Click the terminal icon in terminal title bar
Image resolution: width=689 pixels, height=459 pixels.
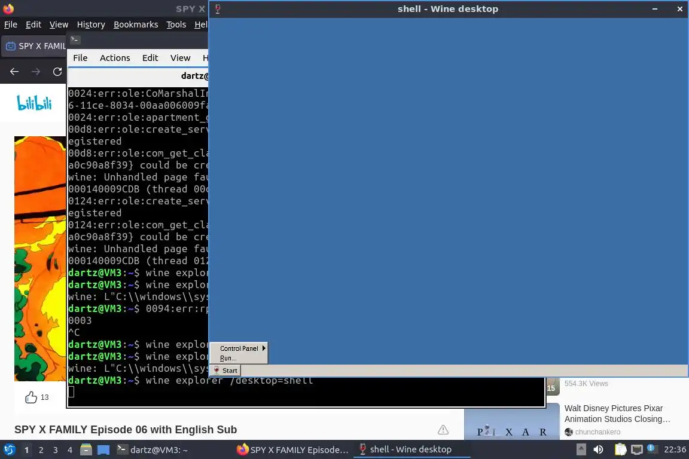pyautogui.click(x=75, y=39)
